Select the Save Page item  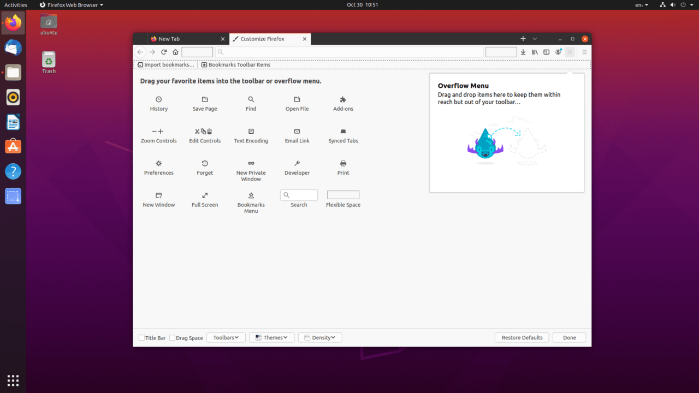pos(205,104)
